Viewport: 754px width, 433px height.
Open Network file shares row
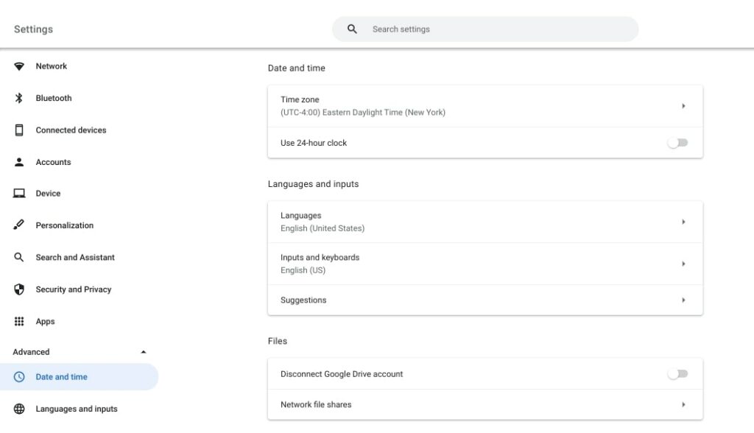tap(485, 404)
